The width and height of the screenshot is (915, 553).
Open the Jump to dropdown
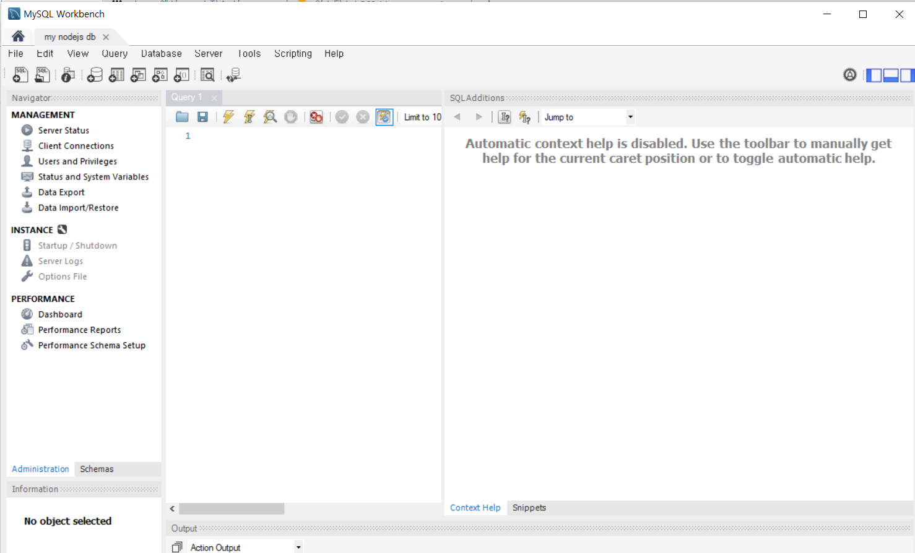(588, 117)
